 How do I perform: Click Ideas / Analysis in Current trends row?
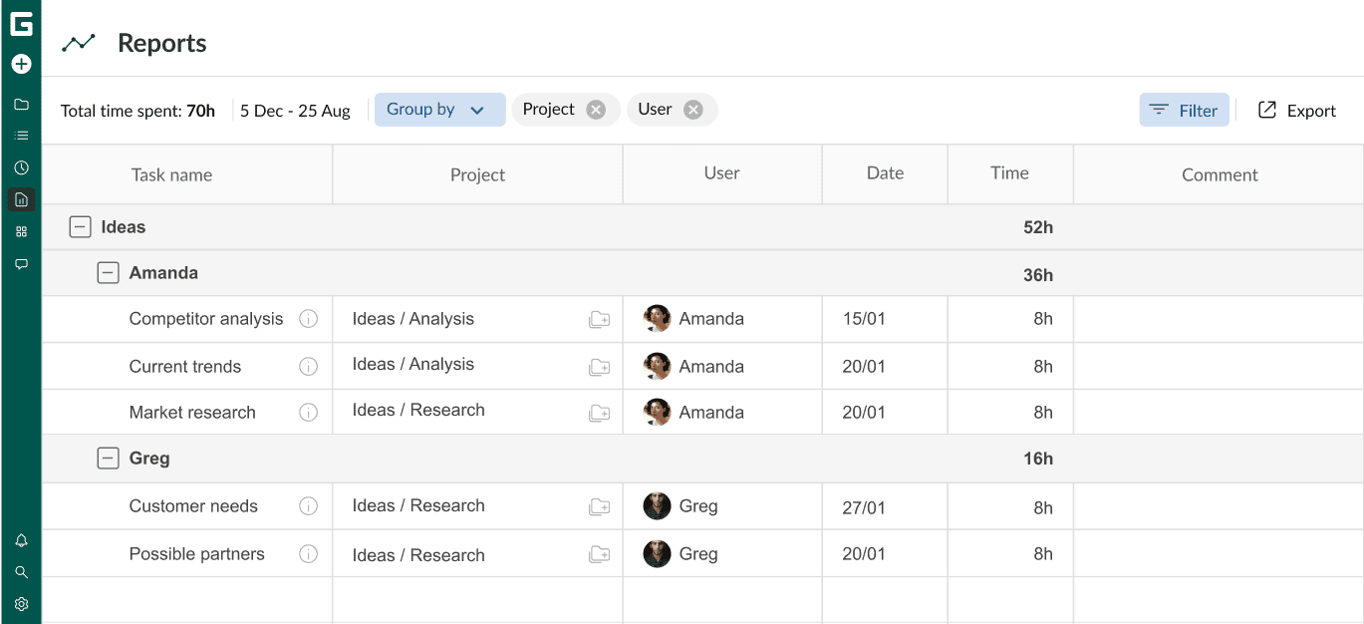click(413, 364)
